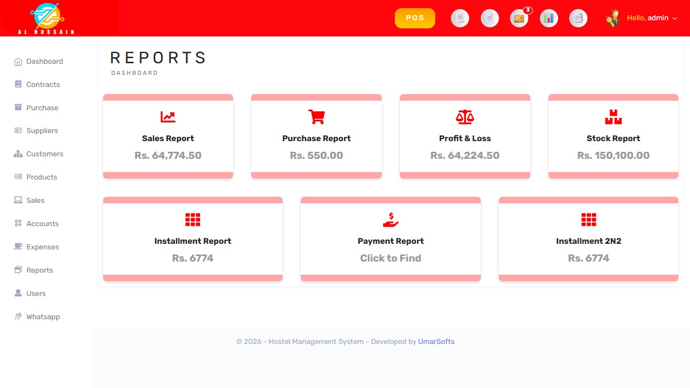Click the bar chart icon in header
The image size is (690, 388).
click(548, 19)
